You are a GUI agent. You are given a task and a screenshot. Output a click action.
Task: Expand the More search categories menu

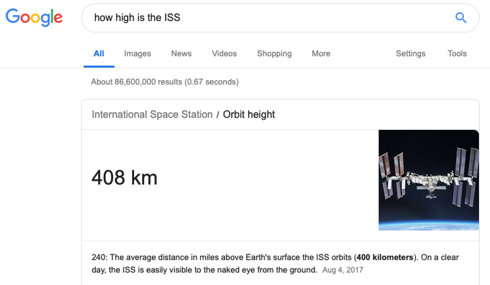(321, 53)
